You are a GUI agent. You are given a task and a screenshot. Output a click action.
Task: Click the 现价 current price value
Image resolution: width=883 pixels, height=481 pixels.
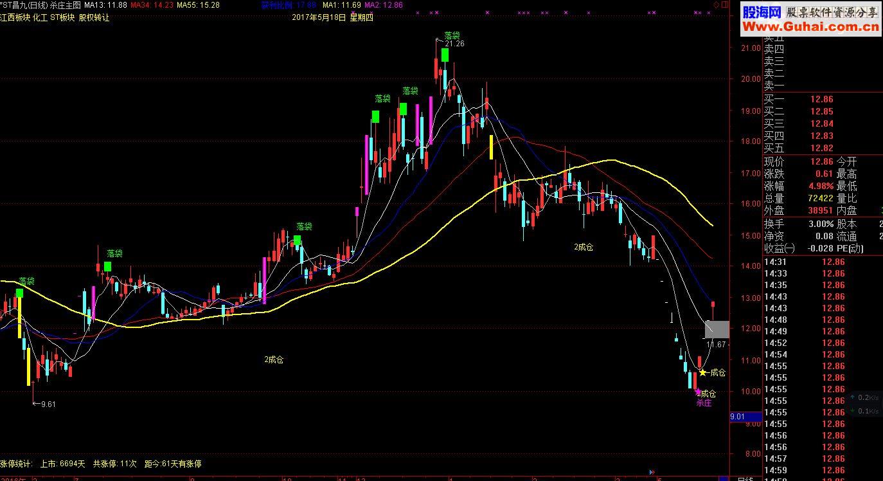point(821,162)
